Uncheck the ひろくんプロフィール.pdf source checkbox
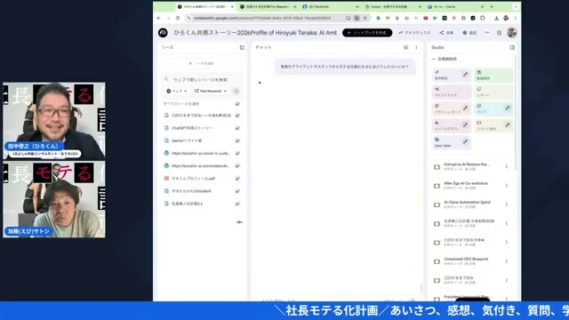The image size is (569, 320). click(x=237, y=179)
